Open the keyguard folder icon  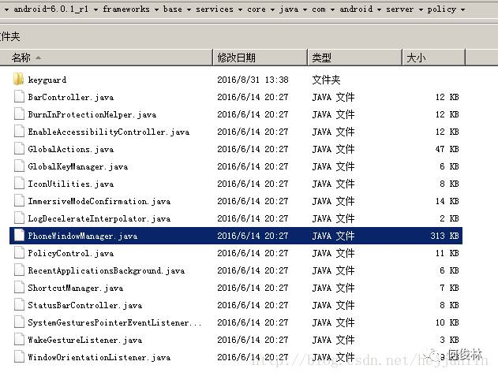point(19,80)
